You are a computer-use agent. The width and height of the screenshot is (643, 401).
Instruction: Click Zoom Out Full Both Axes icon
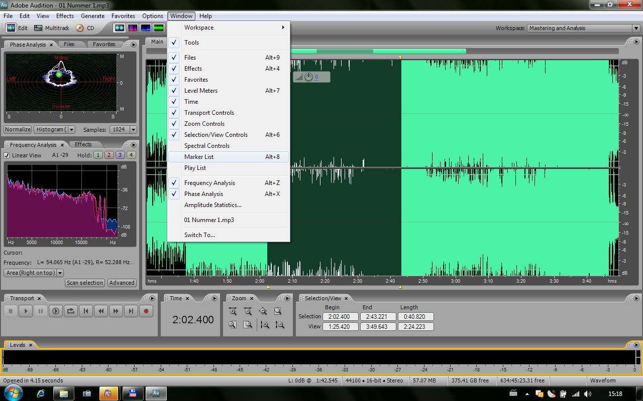point(263,311)
